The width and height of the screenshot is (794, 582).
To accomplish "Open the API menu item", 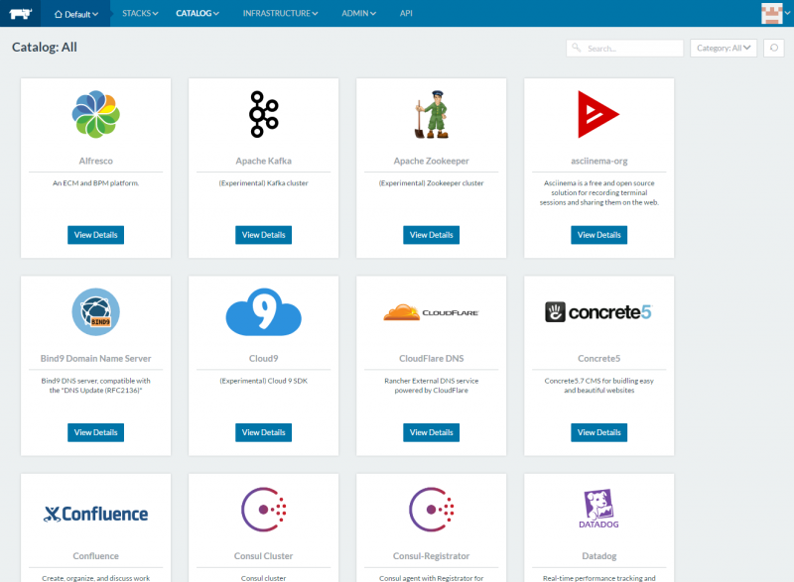I will 406,14.
